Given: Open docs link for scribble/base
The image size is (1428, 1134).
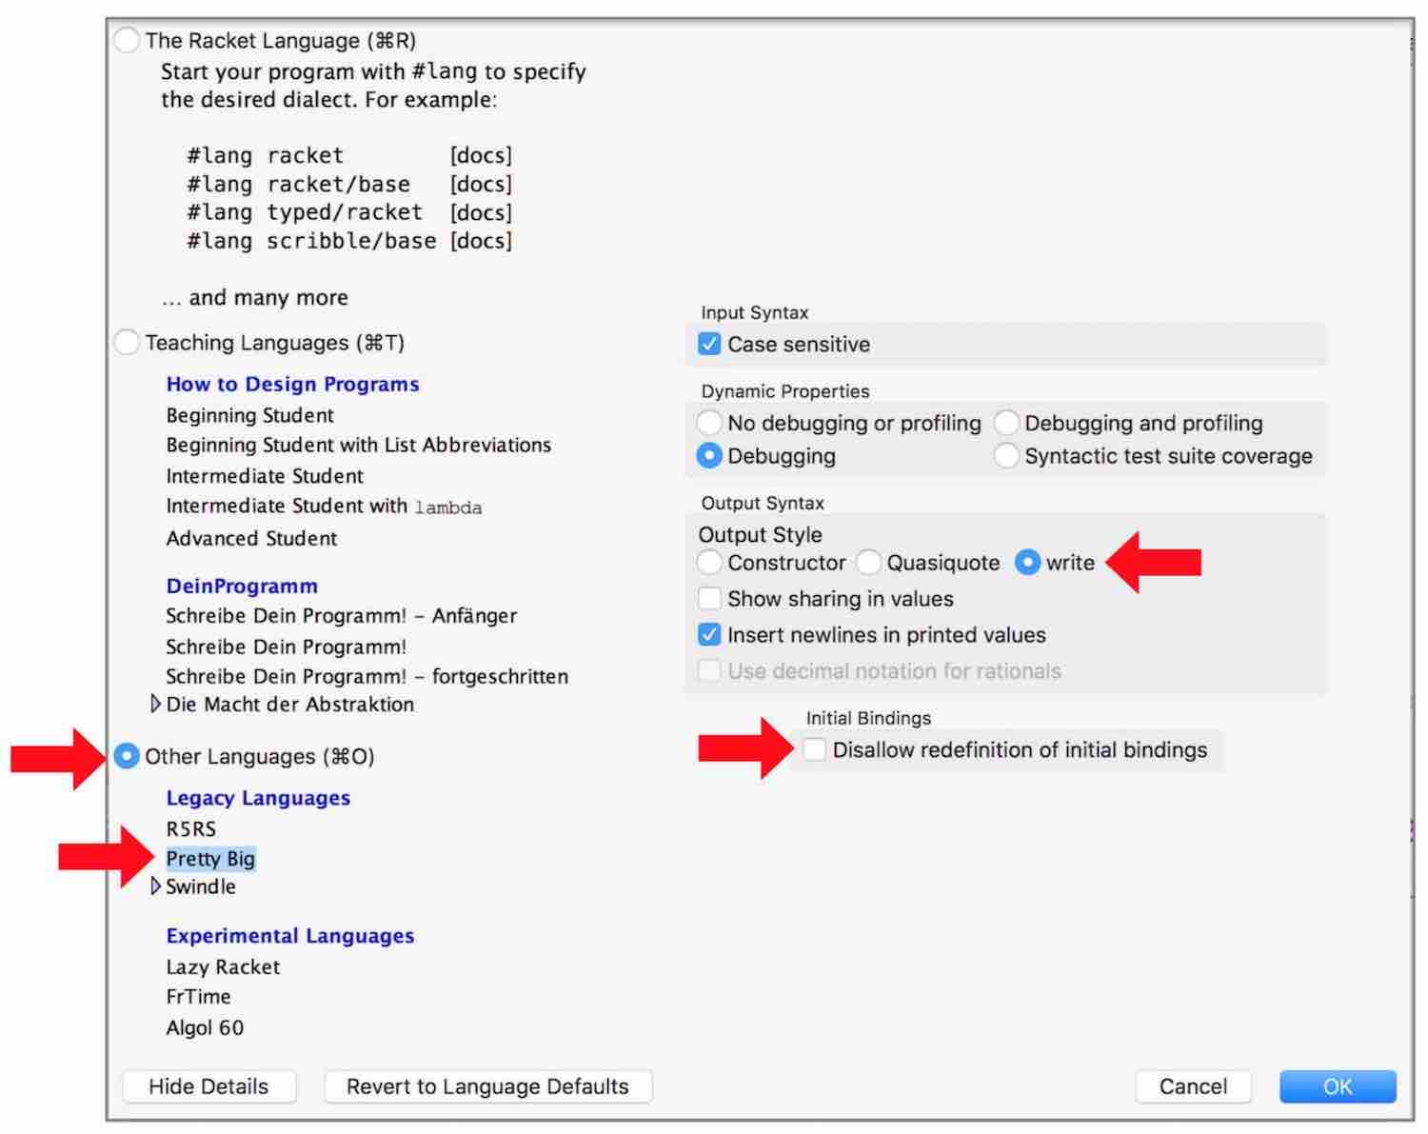Looking at the screenshot, I should [481, 241].
